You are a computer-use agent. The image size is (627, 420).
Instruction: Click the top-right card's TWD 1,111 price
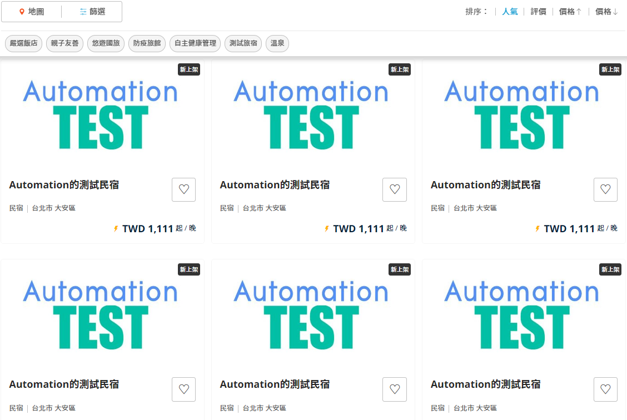click(x=569, y=228)
